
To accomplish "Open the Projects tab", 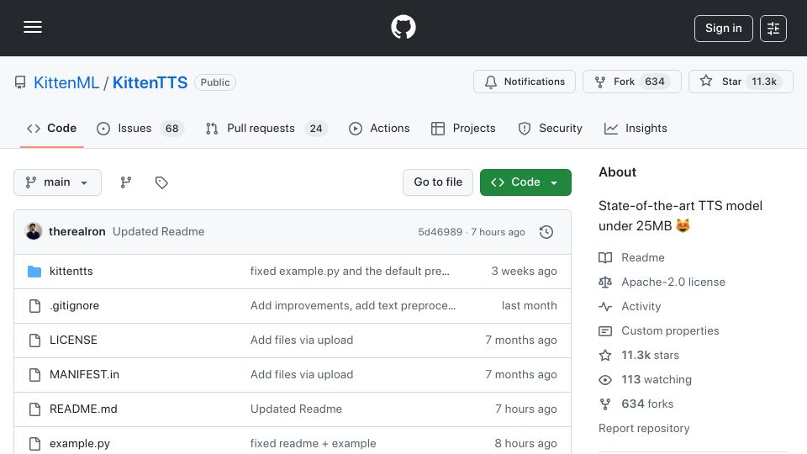I will (x=463, y=128).
